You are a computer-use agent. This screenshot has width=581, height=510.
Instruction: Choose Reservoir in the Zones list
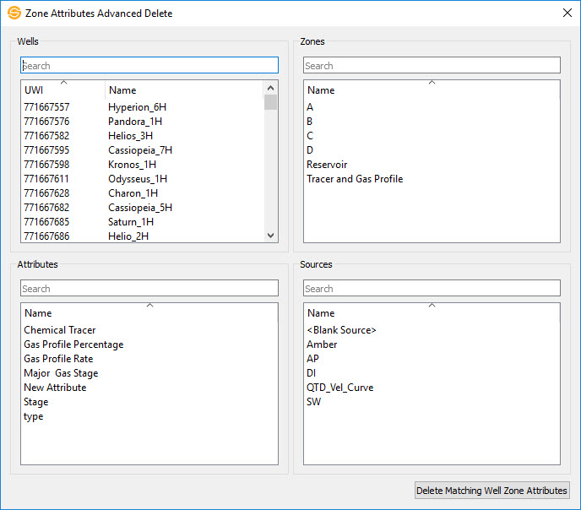[327, 165]
